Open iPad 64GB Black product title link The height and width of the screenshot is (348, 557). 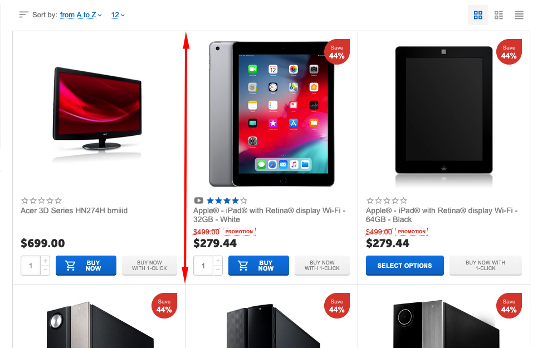442,215
